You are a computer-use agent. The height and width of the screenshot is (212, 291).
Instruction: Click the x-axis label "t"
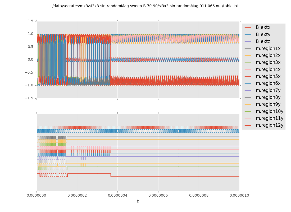point(138,202)
